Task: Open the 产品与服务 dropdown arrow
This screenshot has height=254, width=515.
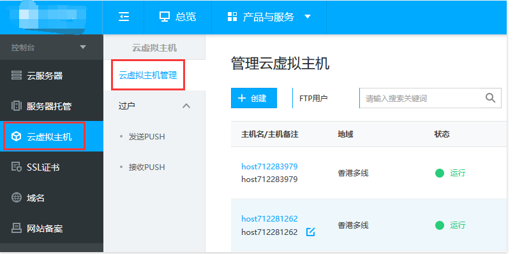Action: (x=308, y=17)
